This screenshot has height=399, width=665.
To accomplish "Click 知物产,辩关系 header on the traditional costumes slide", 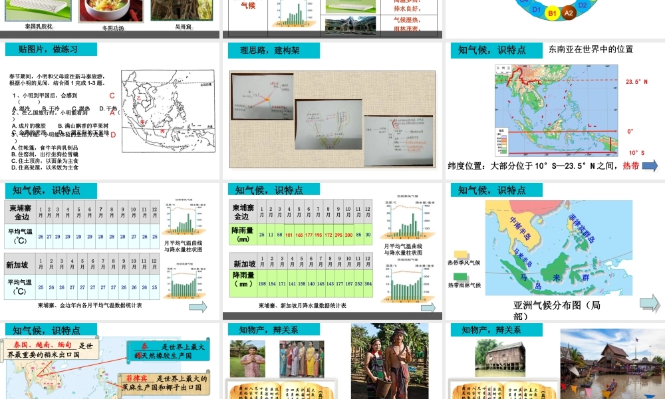I will [273, 330].
